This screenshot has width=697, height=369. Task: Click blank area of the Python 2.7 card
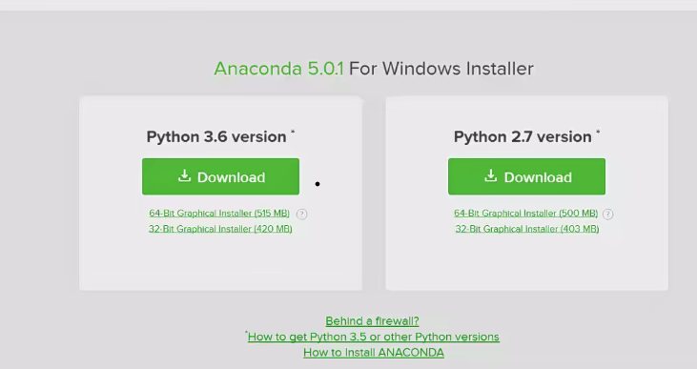(x=526, y=264)
